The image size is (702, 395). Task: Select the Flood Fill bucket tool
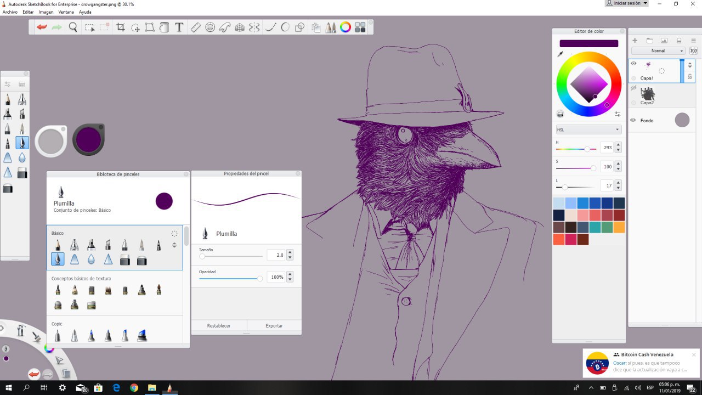[x=164, y=27]
